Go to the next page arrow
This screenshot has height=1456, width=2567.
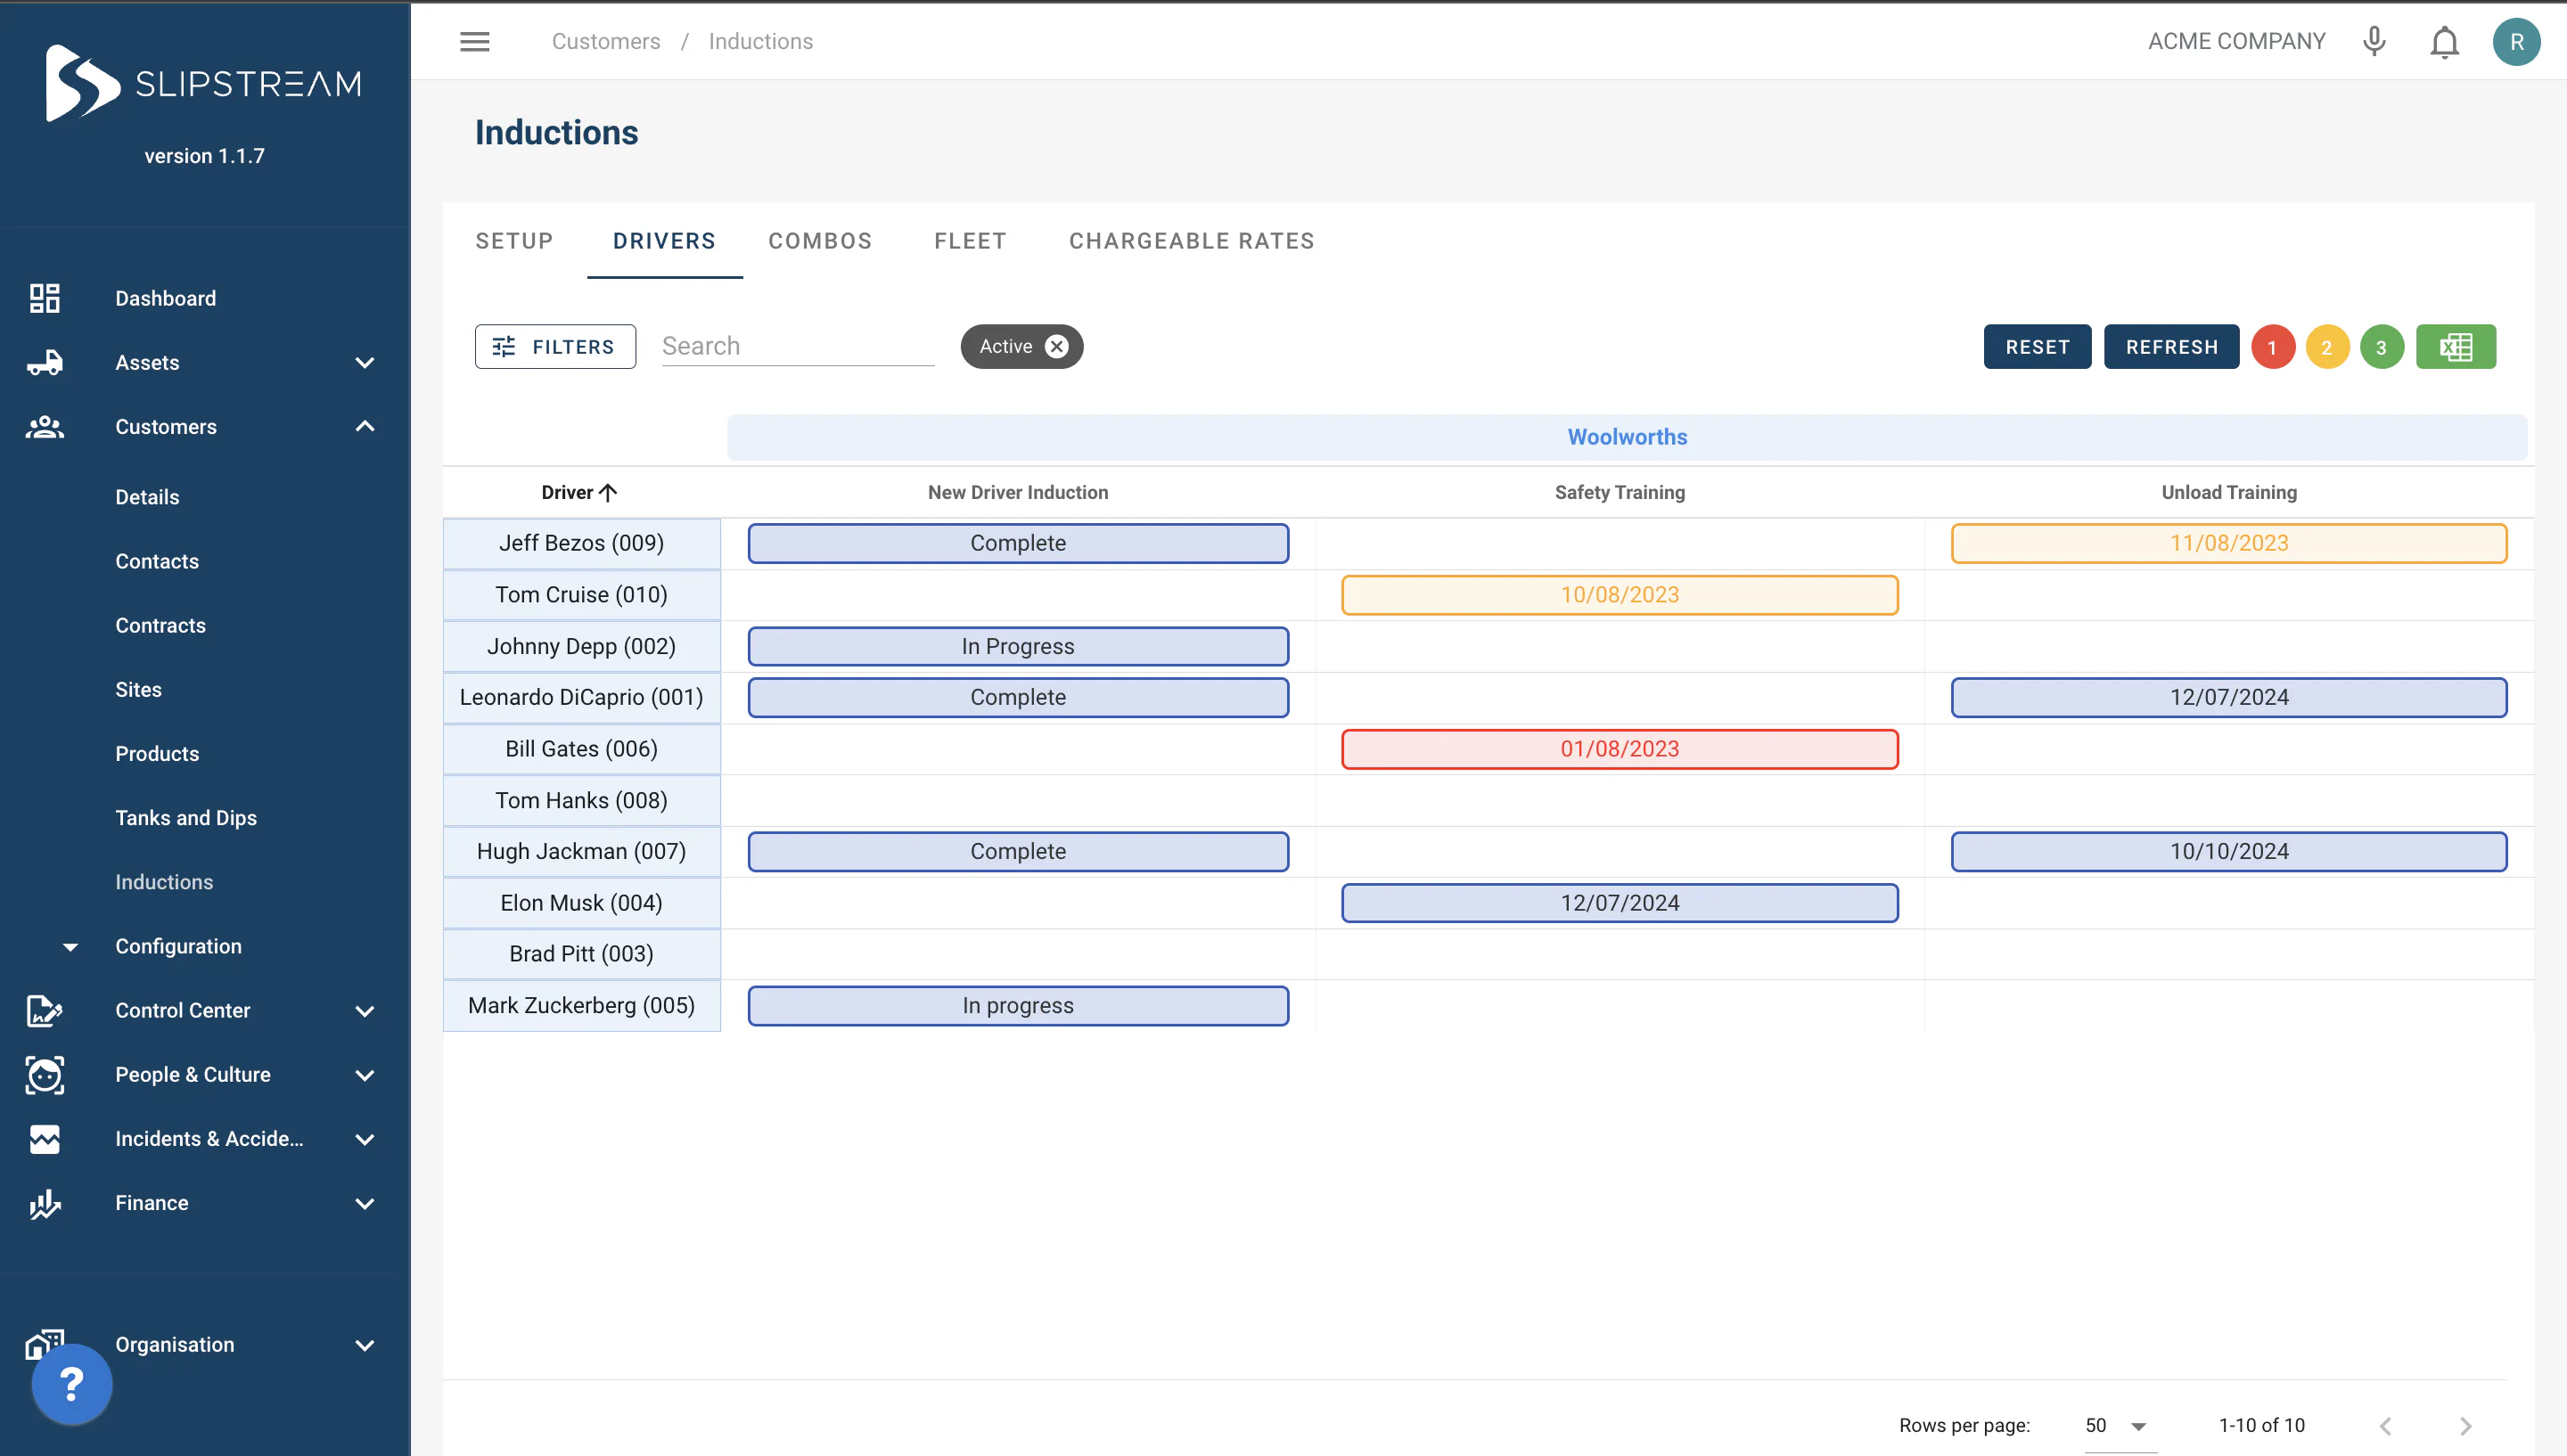tap(2465, 1426)
